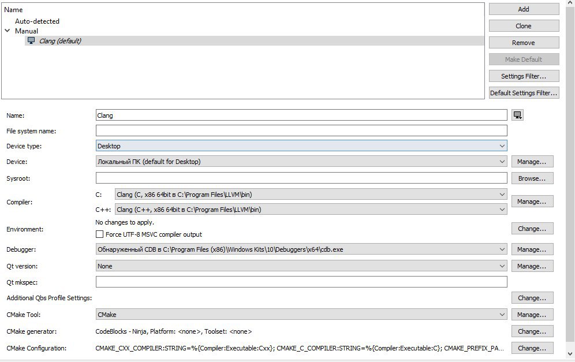Image resolution: width=575 pixels, height=362 pixels.
Task: Open Default Settings Filter dialog
Action: (524, 93)
